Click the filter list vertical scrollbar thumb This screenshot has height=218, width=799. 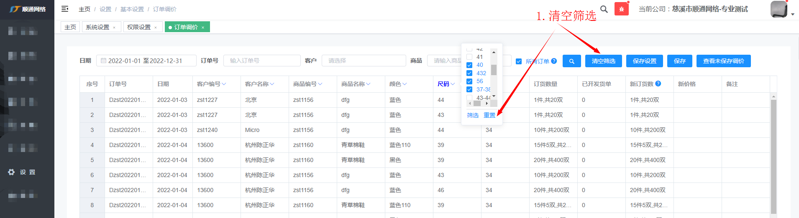pos(494,70)
